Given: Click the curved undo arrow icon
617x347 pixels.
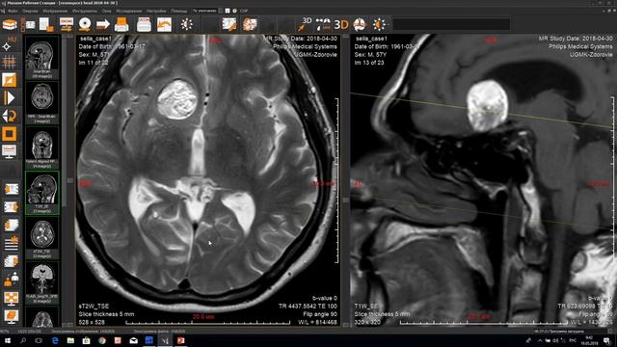Looking at the screenshot, I should (x=164, y=24).
